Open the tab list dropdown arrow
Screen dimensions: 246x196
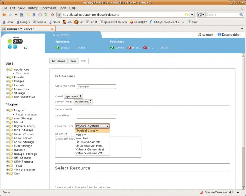(242, 29)
